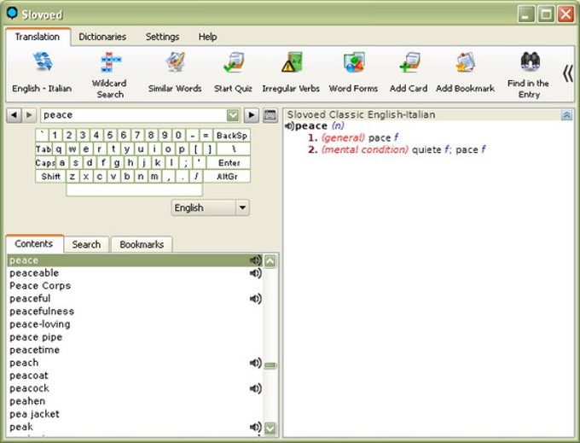Go back with left history arrow
Image resolution: width=580 pixels, height=443 pixels.
(14, 115)
